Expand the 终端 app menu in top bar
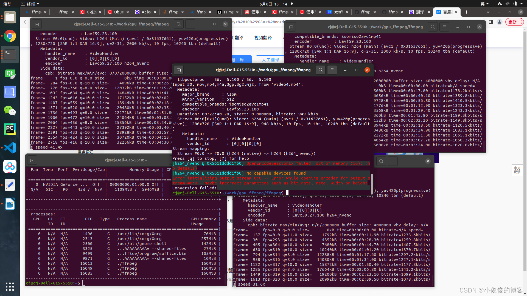This screenshot has height=296, width=527. (x=30, y=4)
